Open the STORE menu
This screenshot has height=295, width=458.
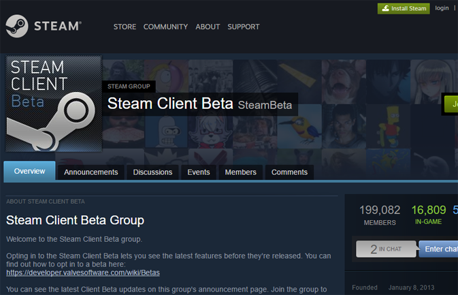tap(125, 27)
